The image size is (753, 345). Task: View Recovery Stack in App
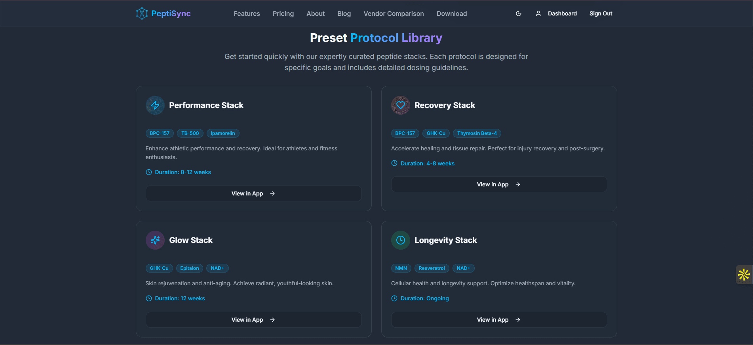[x=499, y=184]
